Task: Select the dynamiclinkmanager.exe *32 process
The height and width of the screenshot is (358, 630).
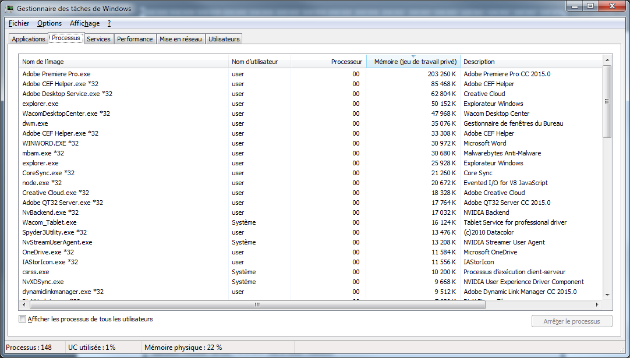Action: tap(310, 292)
